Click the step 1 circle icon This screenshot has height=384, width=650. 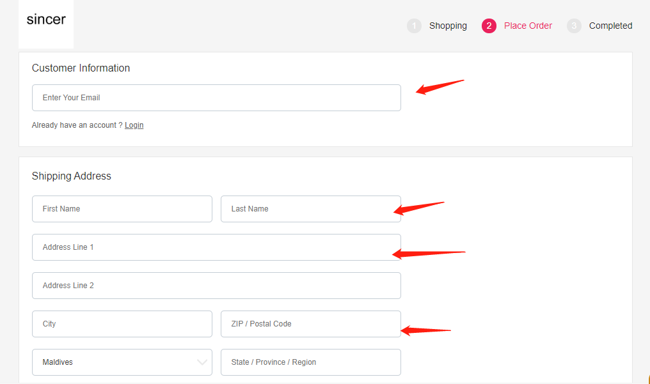click(414, 26)
